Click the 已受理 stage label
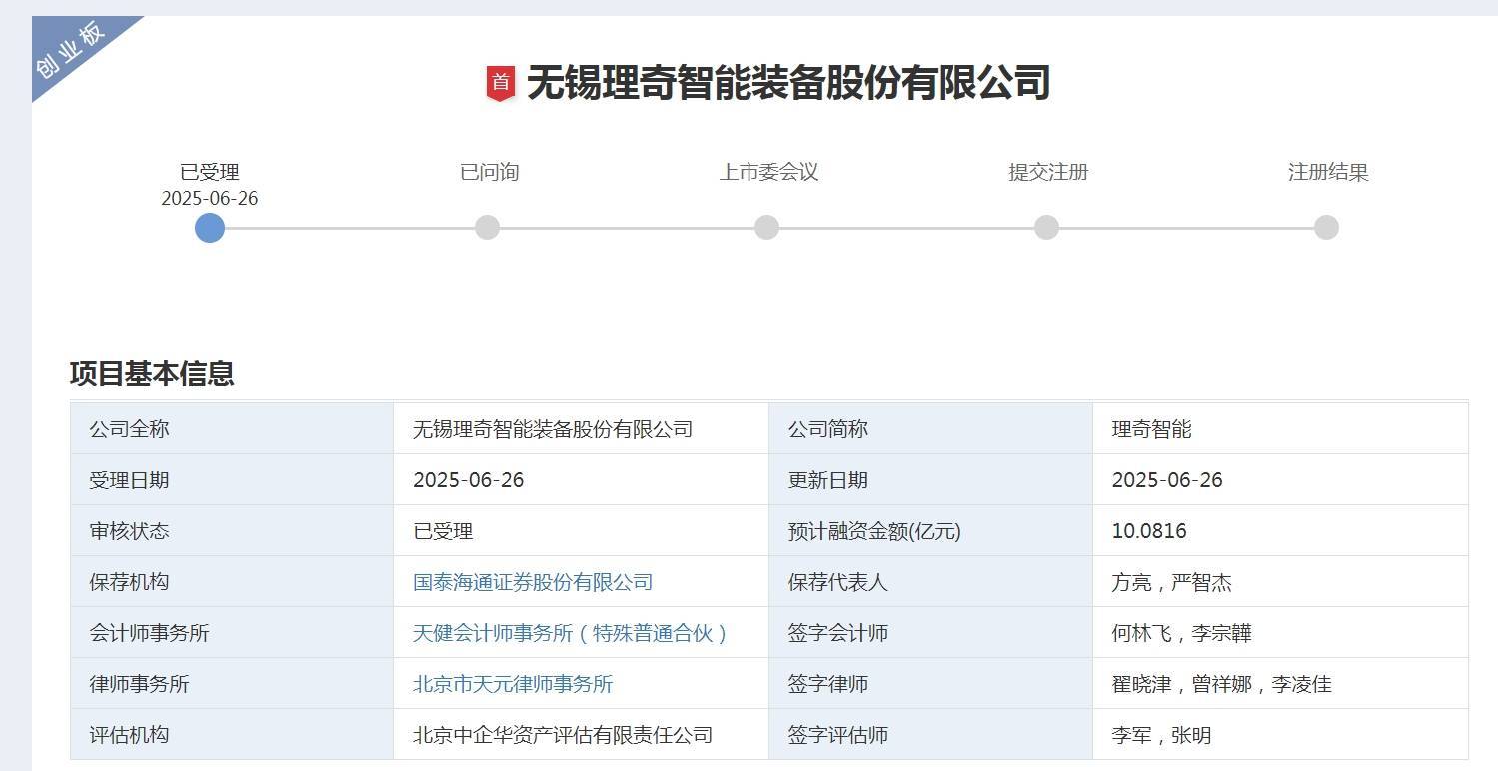This screenshot has width=1498, height=771. click(x=210, y=172)
